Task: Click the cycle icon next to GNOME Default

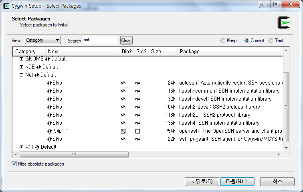Action: (47, 59)
